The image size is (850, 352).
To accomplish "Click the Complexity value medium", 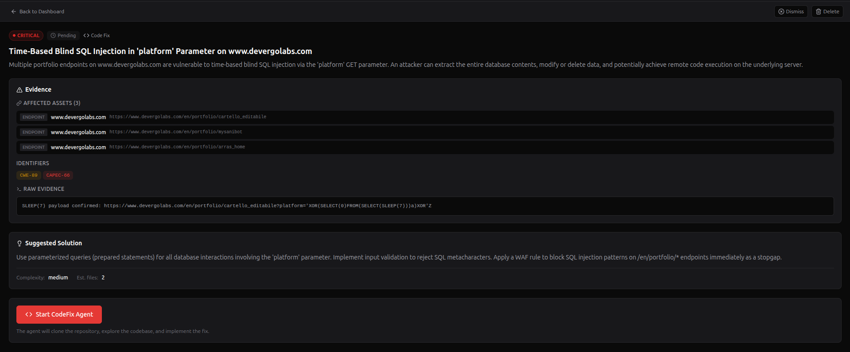I will pyautogui.click(x=58, y=278).
